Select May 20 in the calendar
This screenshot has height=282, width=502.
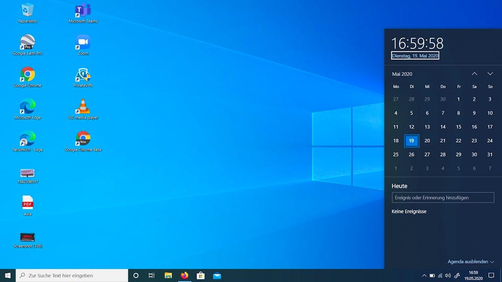tap(427, 141)
